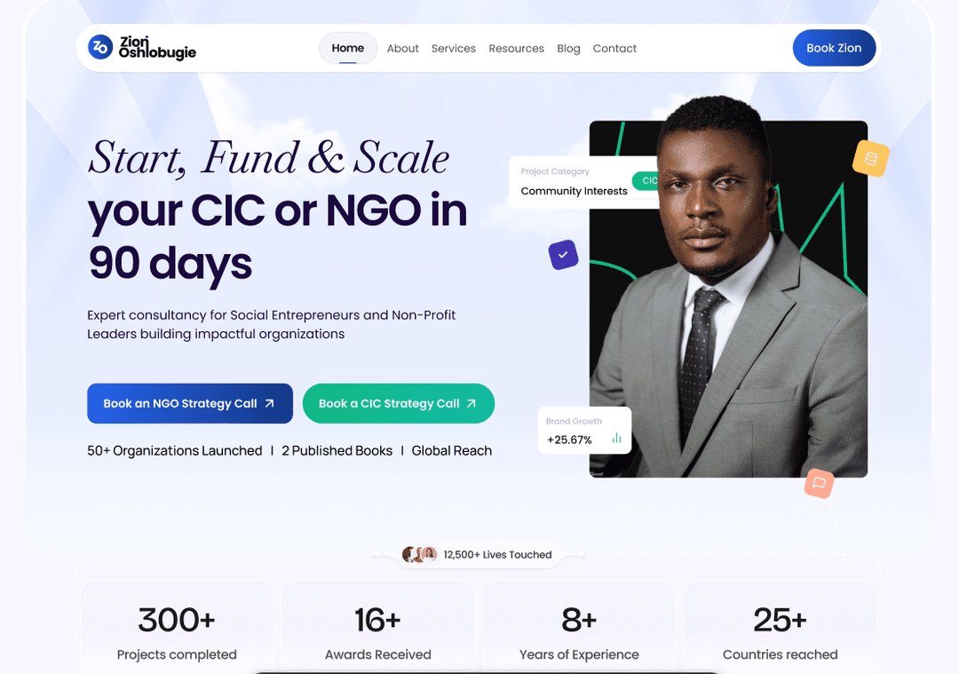Click the avatar group beside Lives Touched

[420, 554]
